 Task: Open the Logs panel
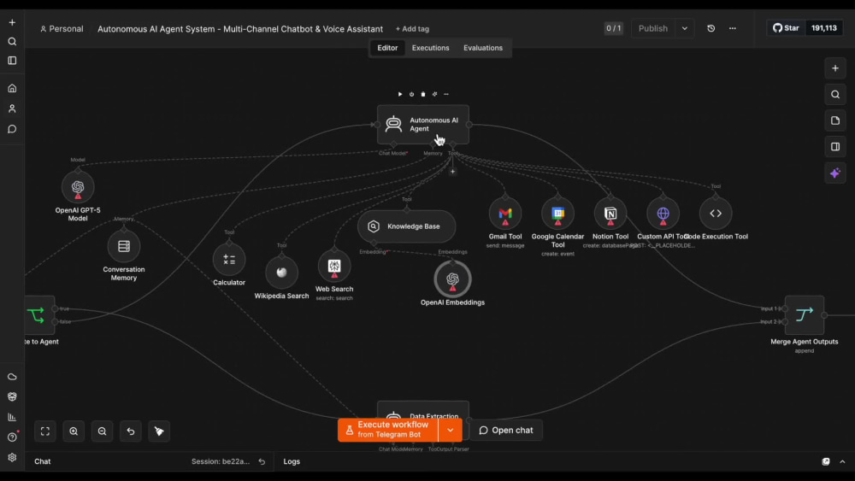[292, 461]
